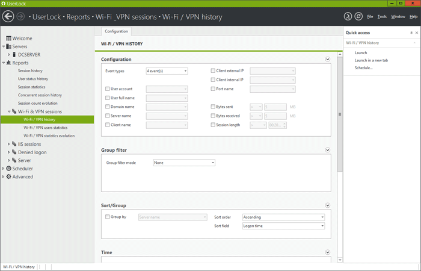This screenshot has height=271, width=421.
Task: Expand the Scheduler node arrow
Action: 3,169
